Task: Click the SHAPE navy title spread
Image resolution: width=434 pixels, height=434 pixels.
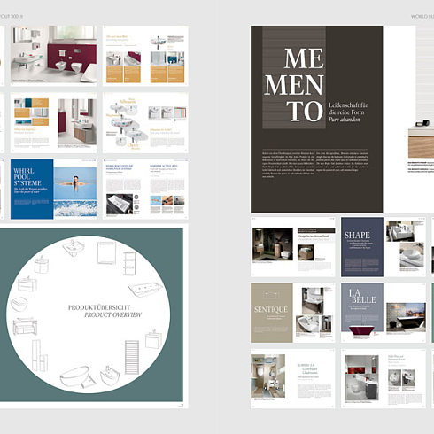Action: point(384,247)
